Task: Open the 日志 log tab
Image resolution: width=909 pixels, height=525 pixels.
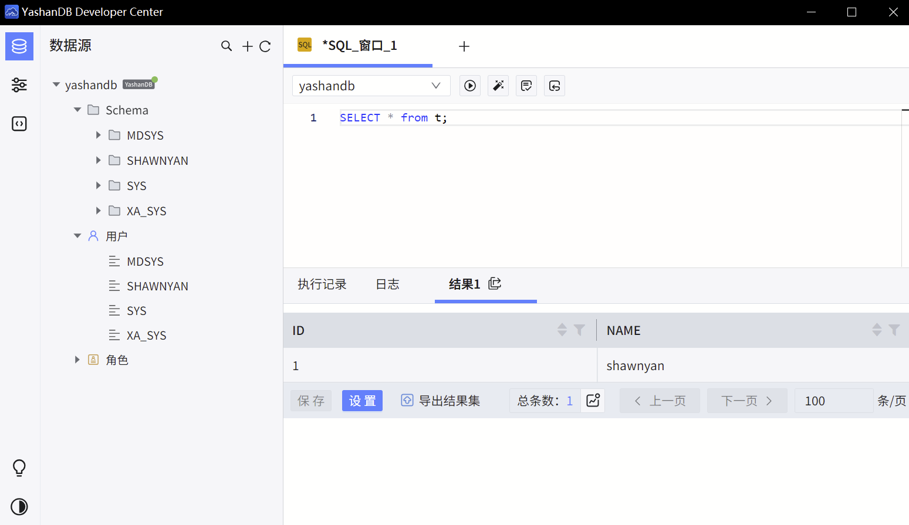Action: [x=387, y=284]
